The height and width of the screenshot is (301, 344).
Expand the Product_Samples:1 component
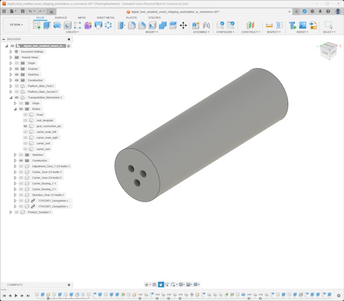[x=11, y=212]
